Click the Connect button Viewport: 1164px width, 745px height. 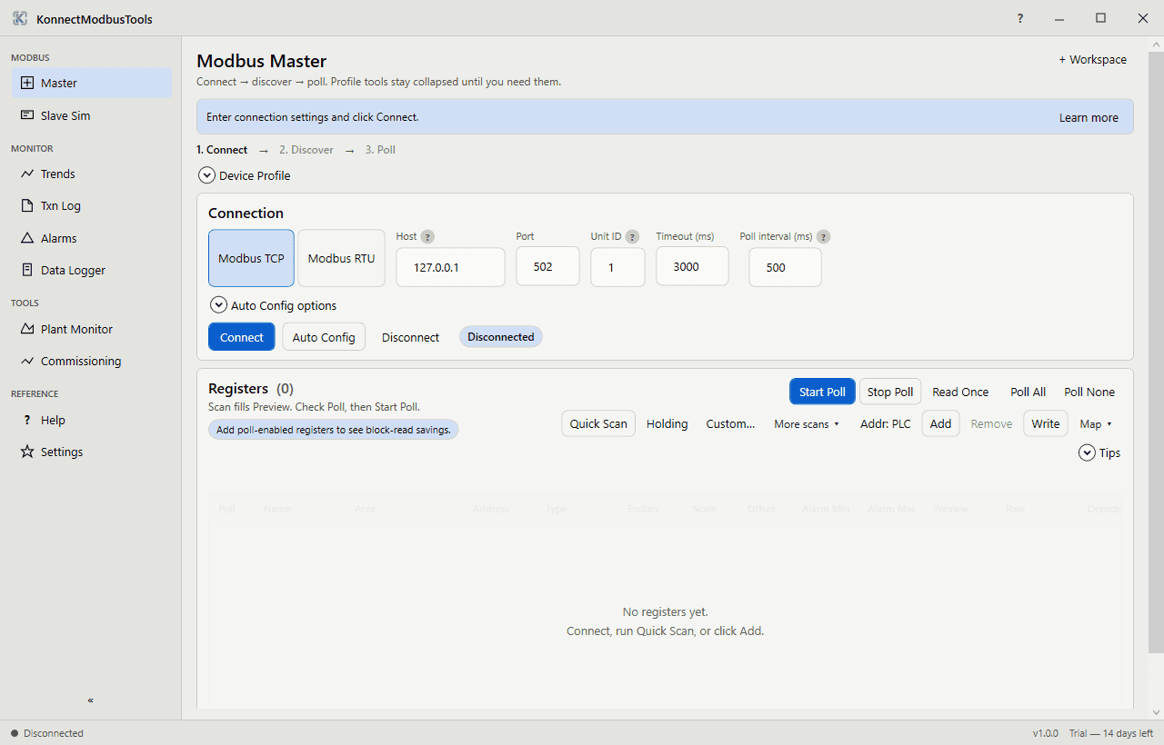pos(241,337)
